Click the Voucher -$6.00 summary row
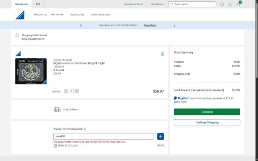This screenshot has width=258, height=161. click(207, 62)
